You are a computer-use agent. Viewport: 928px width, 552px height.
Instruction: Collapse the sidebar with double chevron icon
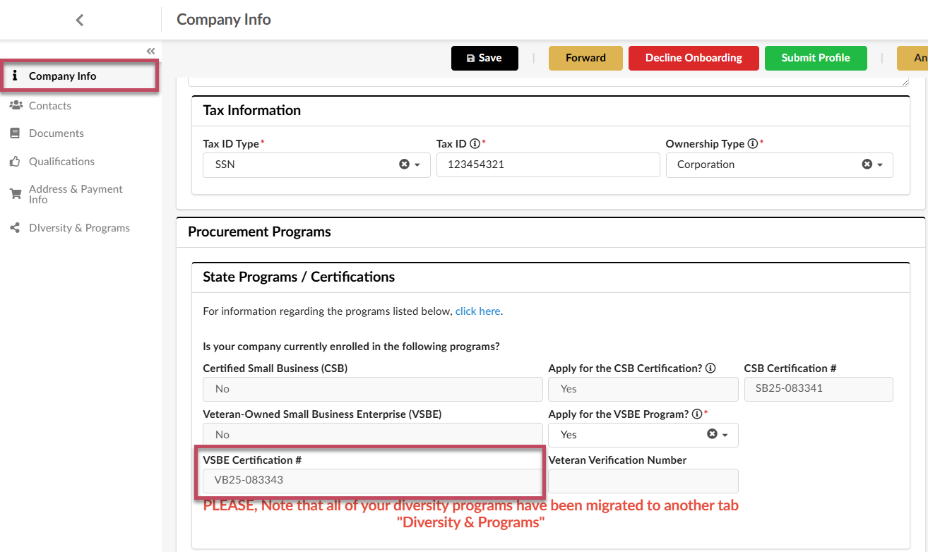click(150, 51)
